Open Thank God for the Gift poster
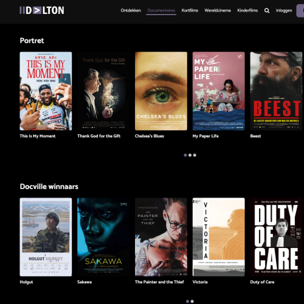 coord(103,91)
